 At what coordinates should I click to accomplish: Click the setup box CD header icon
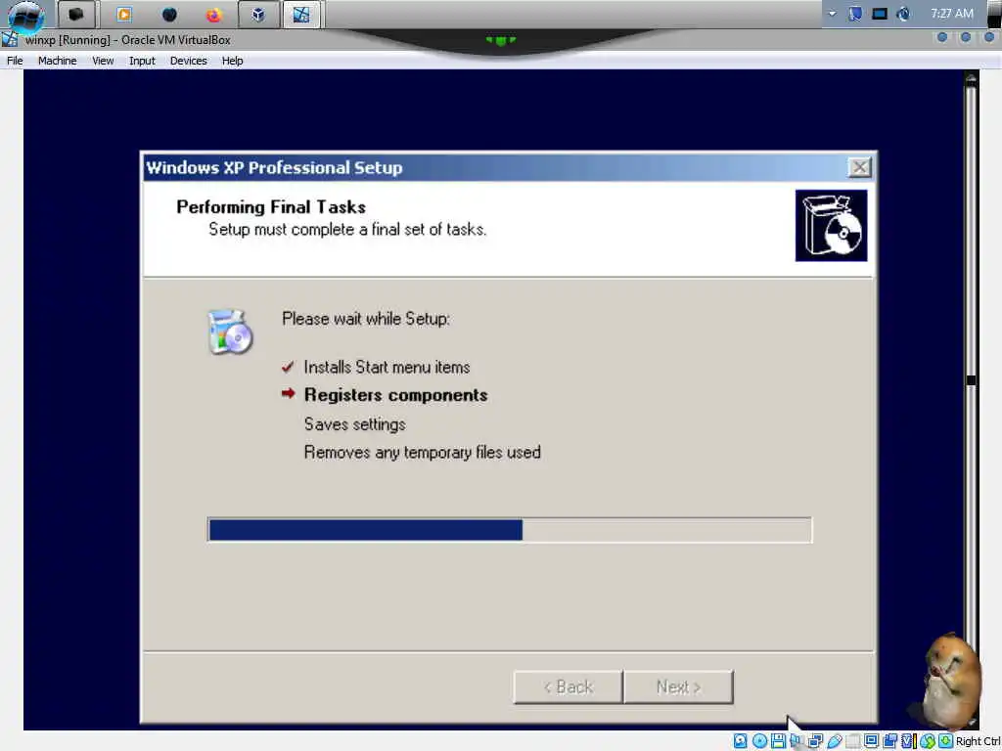pyautogui.click(x=831, y=226)
